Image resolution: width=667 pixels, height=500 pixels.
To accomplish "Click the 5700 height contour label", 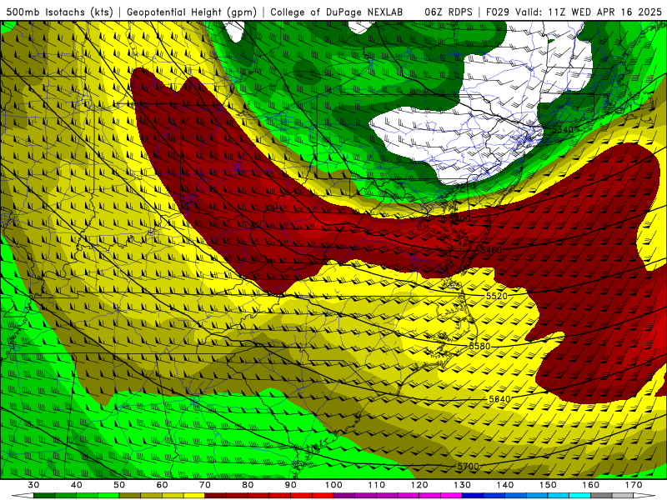I will [x=468, y=467].
